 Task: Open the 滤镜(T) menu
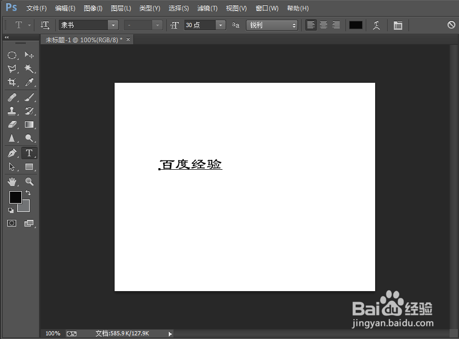[x=207, y=8]
